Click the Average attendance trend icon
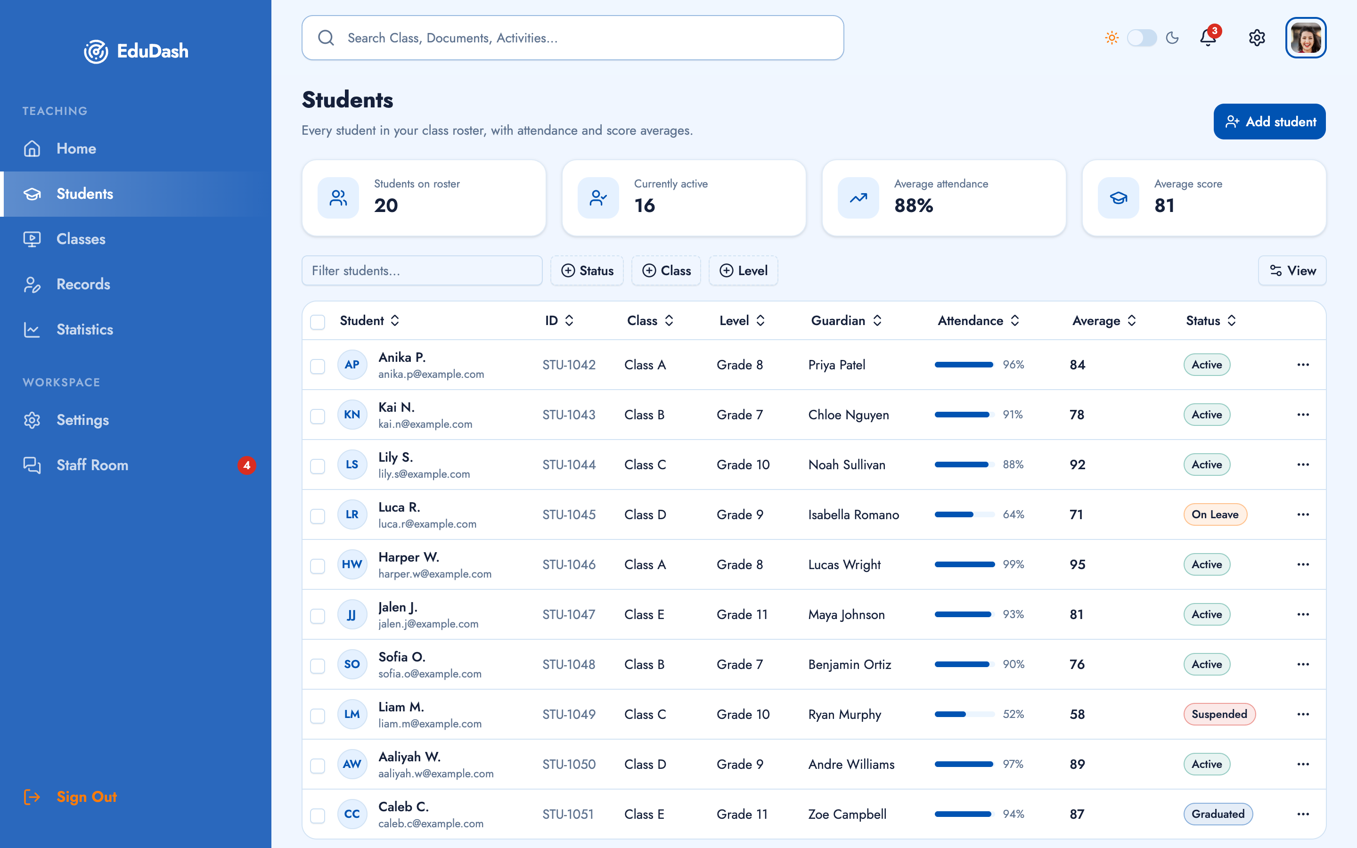This screenshot has height=848, width=1357. coord(858,198)
